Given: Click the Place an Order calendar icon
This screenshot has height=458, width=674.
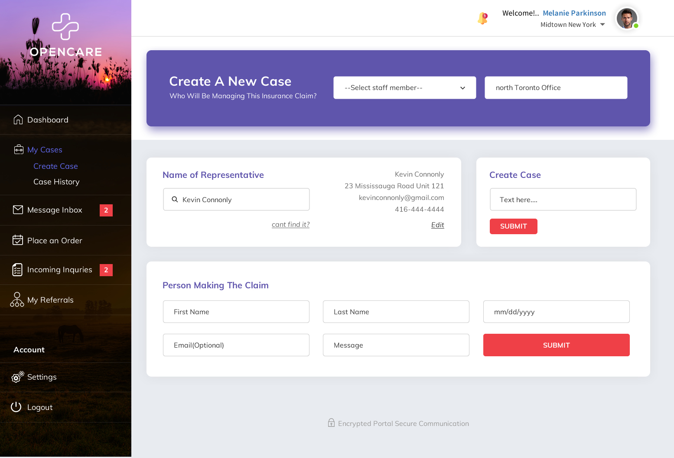Looking at the screenshot, I should (18, 240).
